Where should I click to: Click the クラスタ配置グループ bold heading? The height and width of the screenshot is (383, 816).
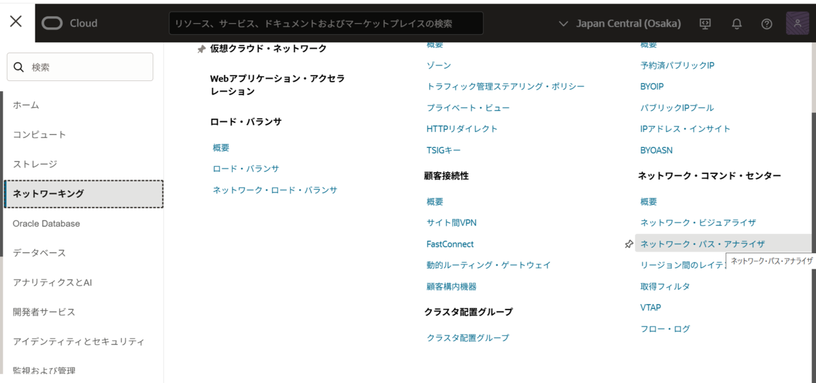pyautogui.click(x=468, y=312)
